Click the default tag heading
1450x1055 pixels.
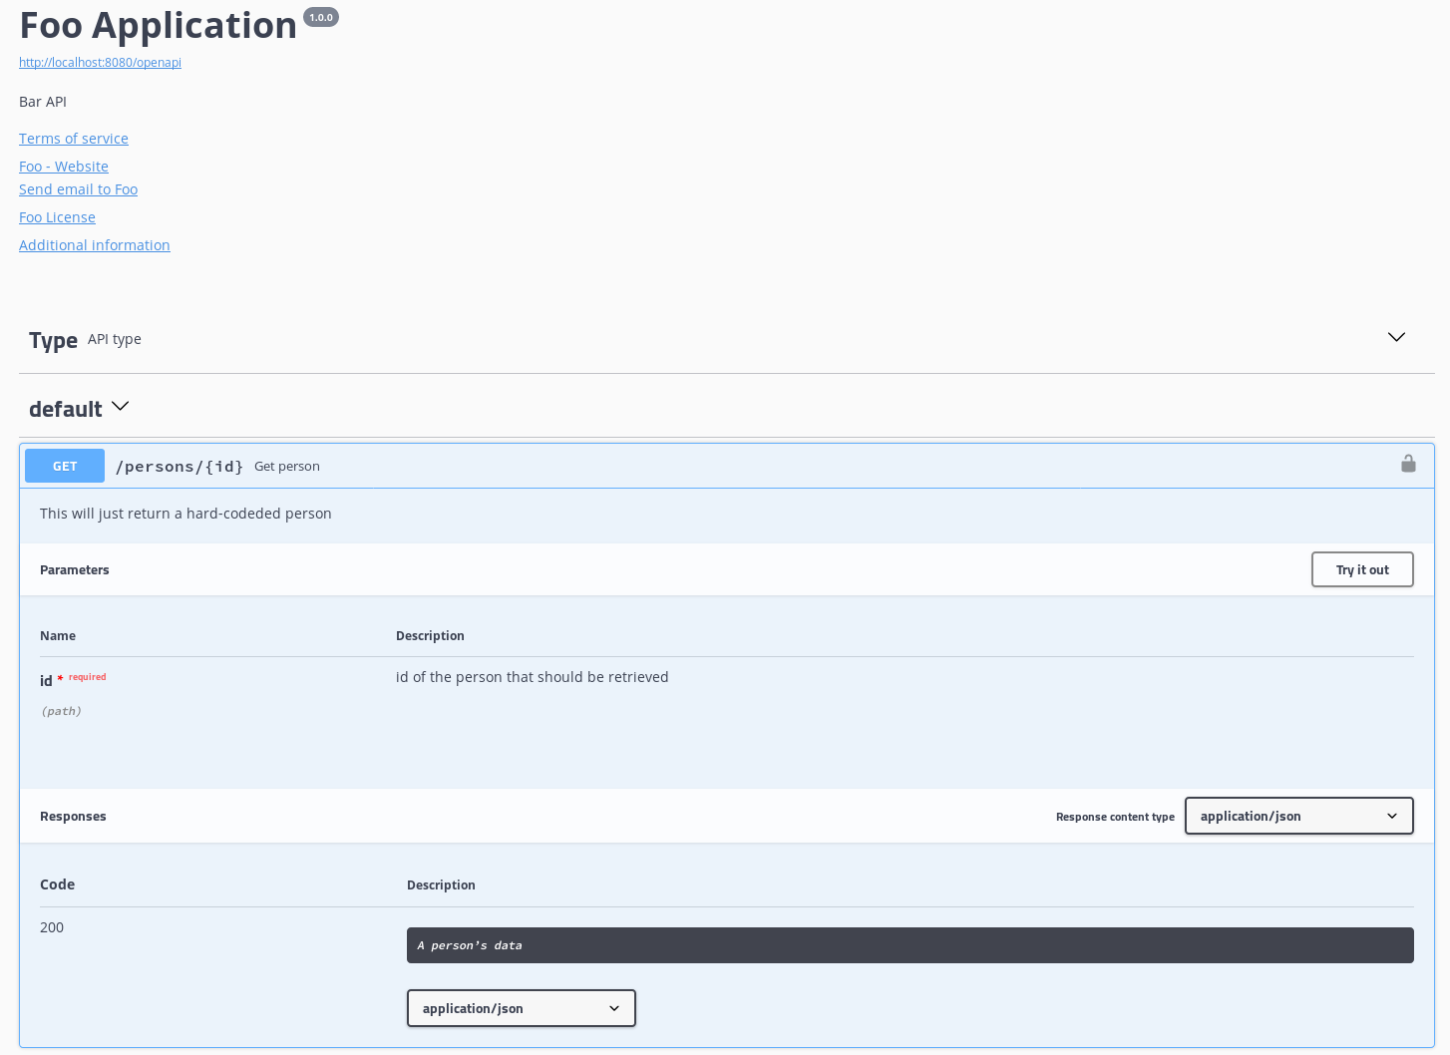(x=66, y=409)
